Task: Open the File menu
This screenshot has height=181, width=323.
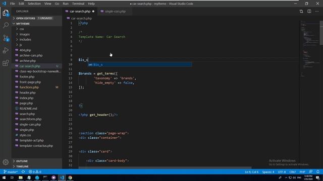Action: click(x=13, y=4)
